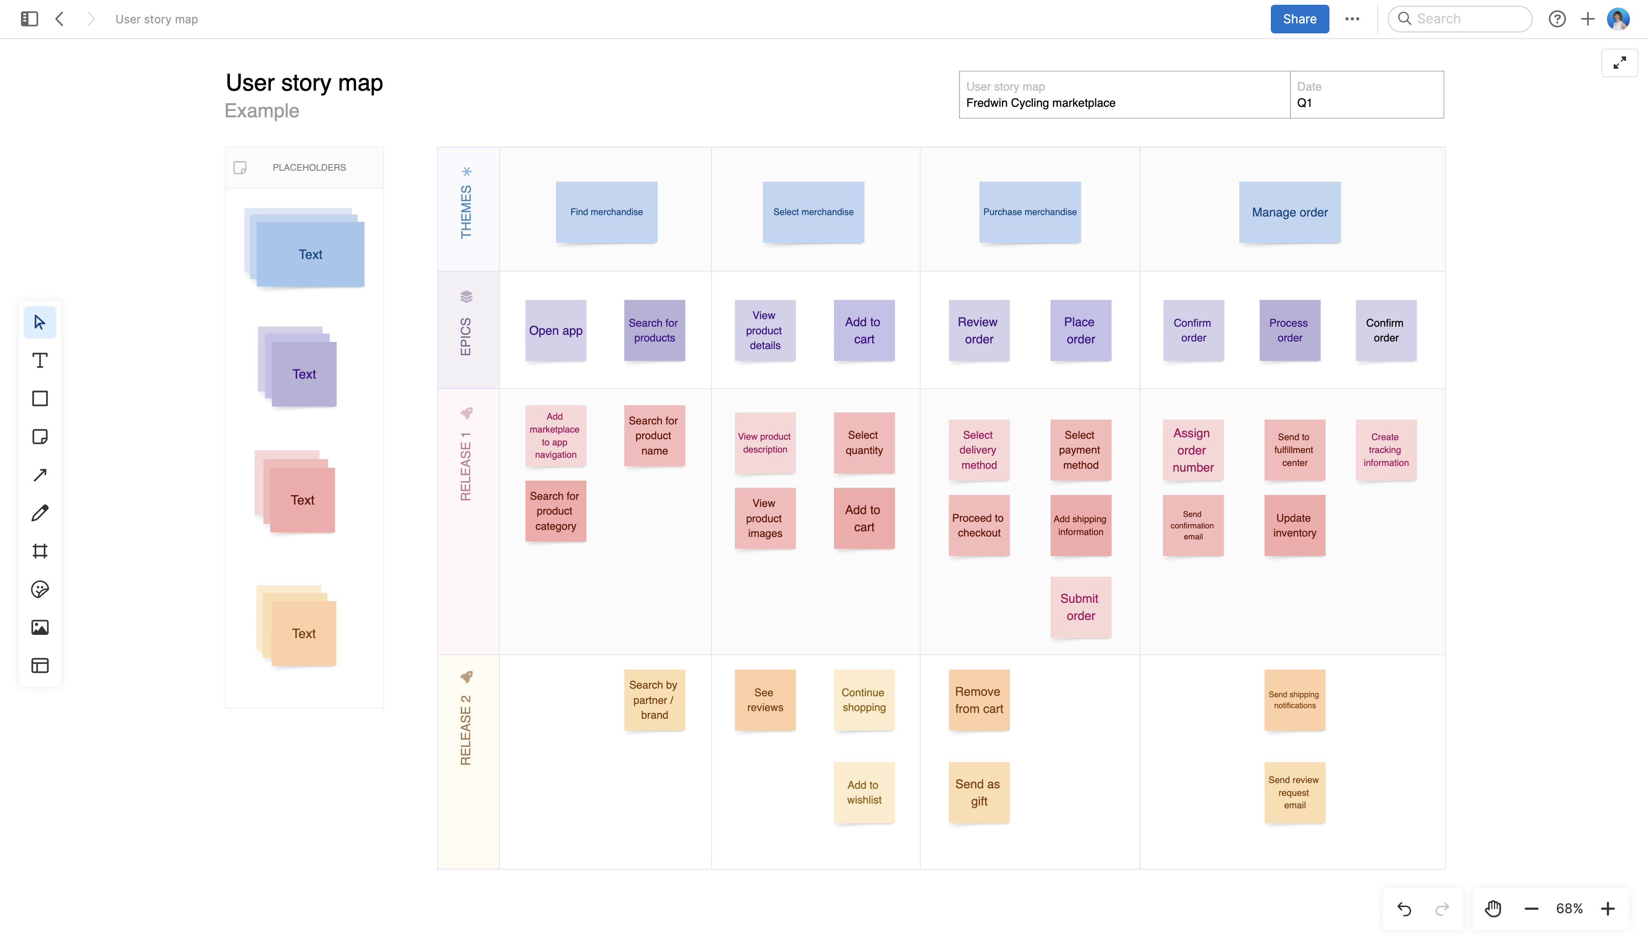The height and width of the screenshot is (949, 1648).
Task: Click the zoom in plus button
Action: coord(1607,908)
